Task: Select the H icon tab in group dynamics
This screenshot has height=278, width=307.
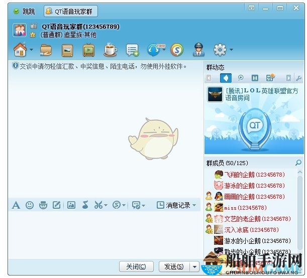Action: pos(255,78)
